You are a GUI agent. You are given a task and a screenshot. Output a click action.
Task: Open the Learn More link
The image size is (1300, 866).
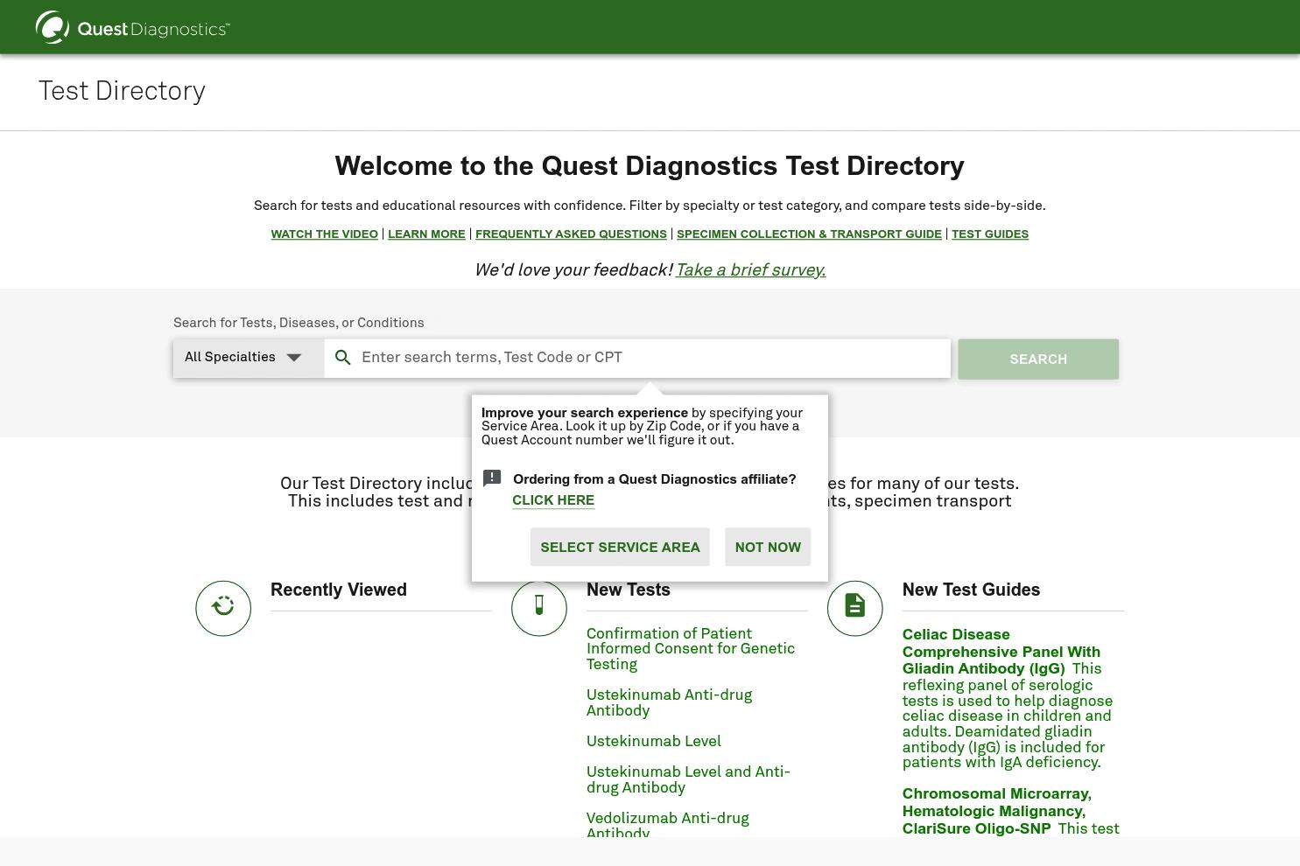[x=426, y=234]
